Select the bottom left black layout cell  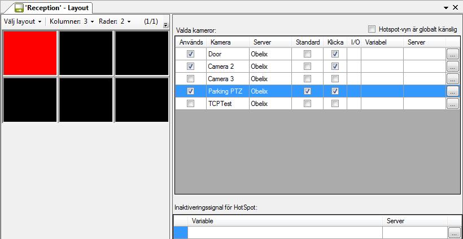coord(30,100)
